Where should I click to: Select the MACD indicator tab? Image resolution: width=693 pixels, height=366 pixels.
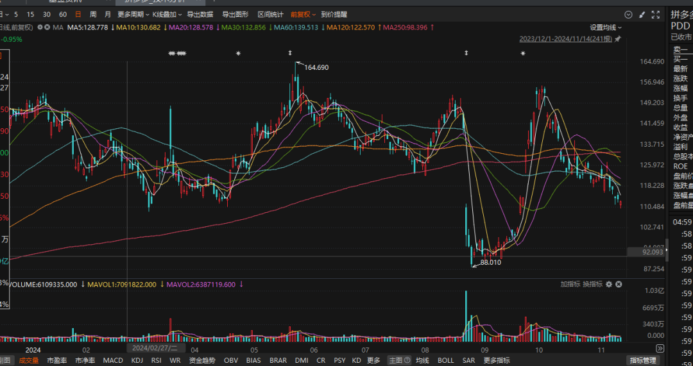click(113, 360)
